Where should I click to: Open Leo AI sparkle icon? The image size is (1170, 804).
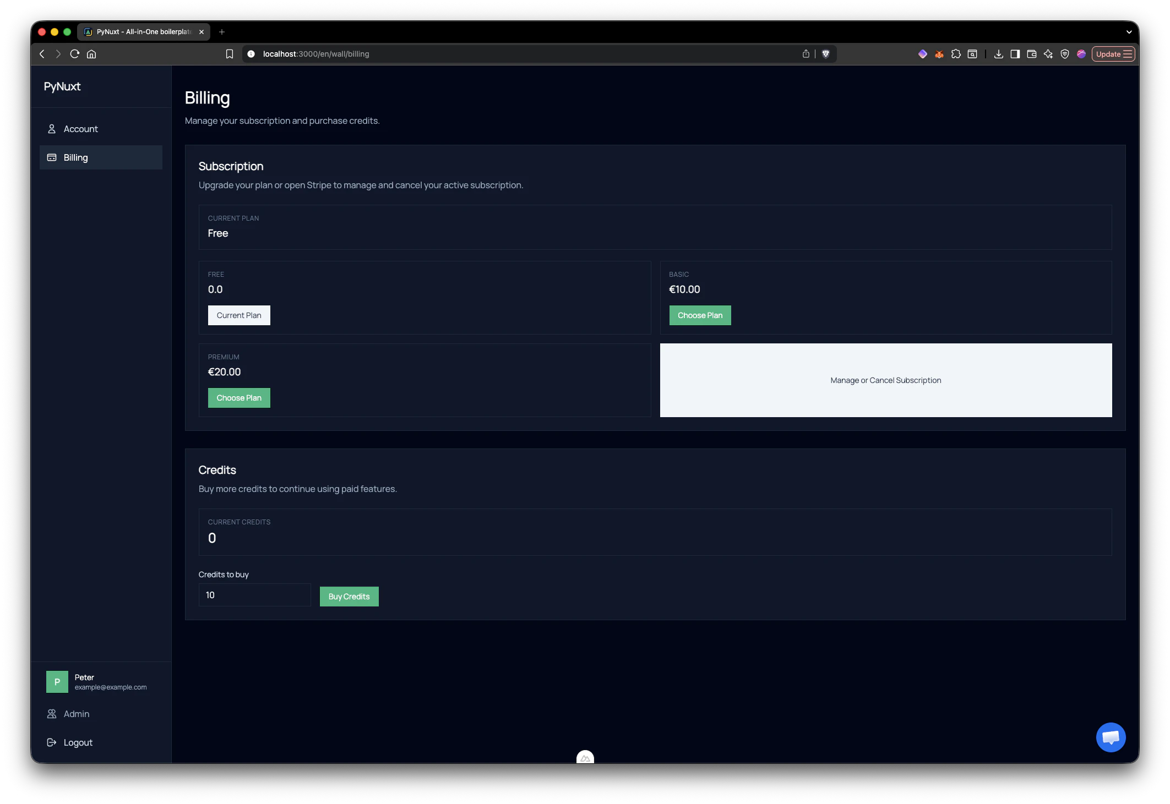(x=1048, y=54)
